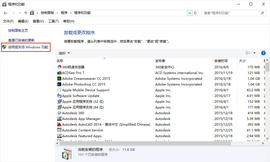The height and width of the screenshot is (162, 270).
Task: Click the Autodesk 360 icon
Action: pos(59,113)
